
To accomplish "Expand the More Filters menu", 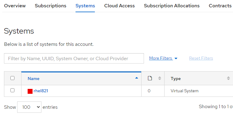I will [x=163, y=58].
